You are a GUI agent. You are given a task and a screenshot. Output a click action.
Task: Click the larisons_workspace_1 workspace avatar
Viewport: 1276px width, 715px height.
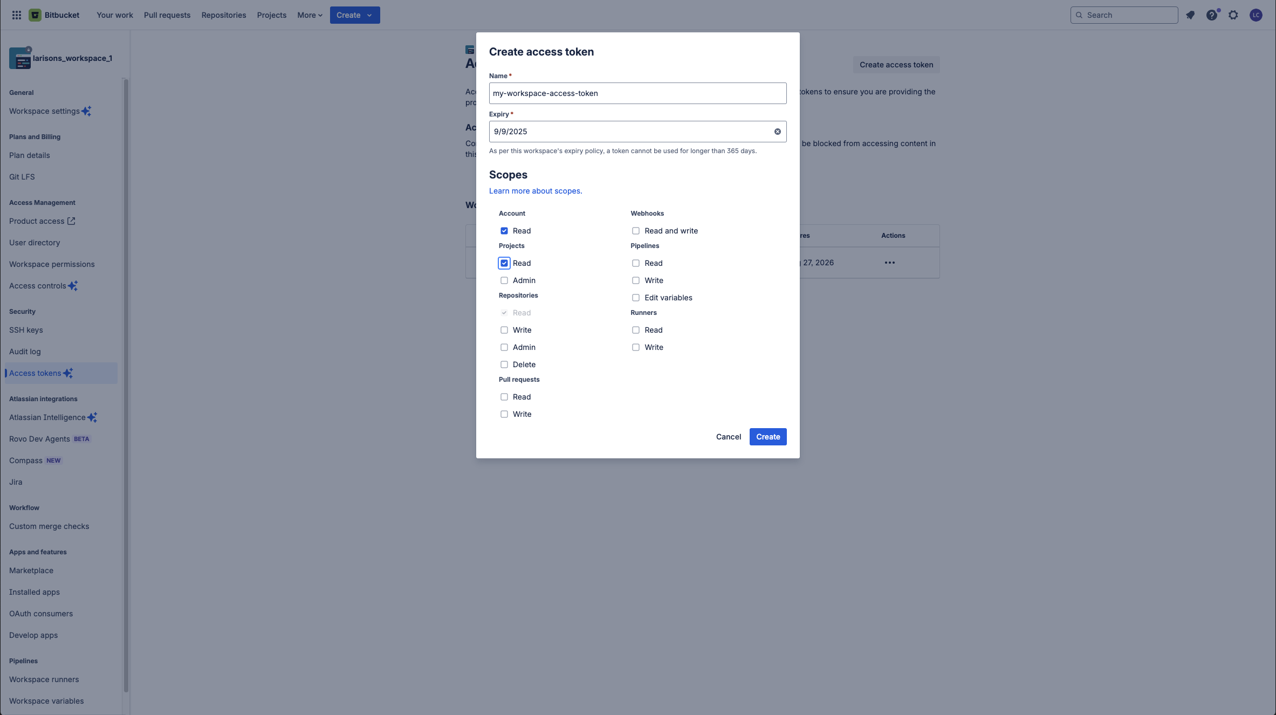pyautogui.click(x=20, y=58)
